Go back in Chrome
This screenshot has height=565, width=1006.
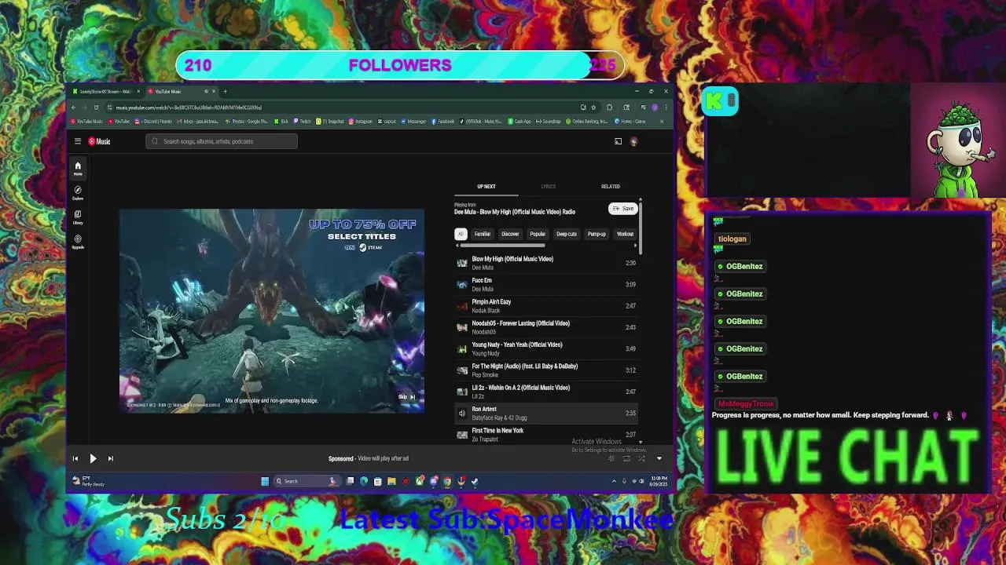pyautogui.click(x=74, y=108)
